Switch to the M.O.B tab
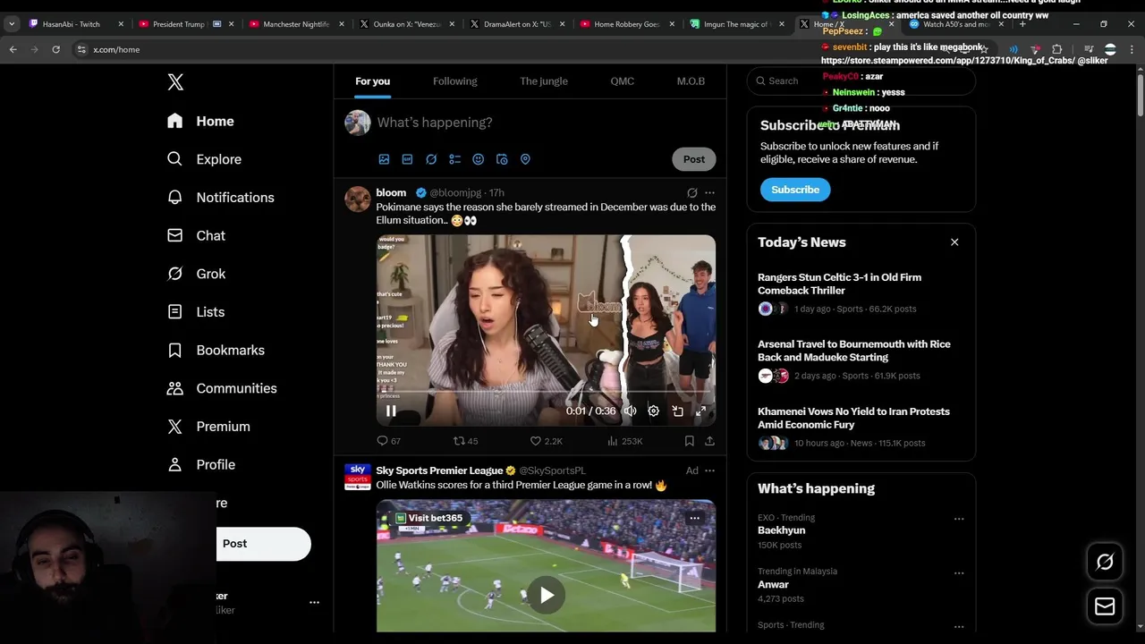The image size is (1145, 644). click(691, 81)
